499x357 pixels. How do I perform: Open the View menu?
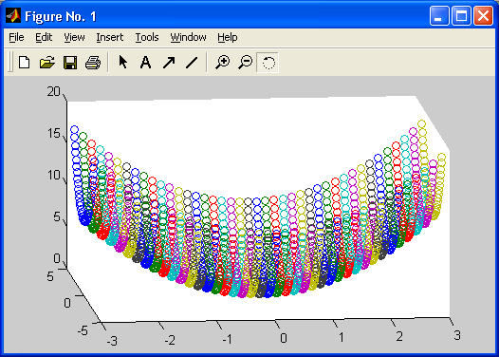[74, 37]
